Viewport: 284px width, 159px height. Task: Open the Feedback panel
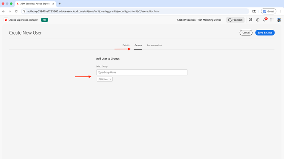(235, 20)
